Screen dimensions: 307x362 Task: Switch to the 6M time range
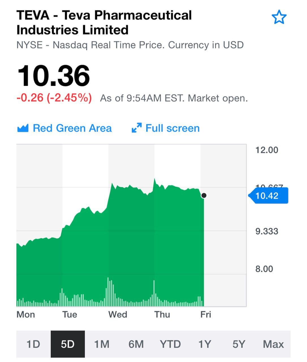click(136, 344)
